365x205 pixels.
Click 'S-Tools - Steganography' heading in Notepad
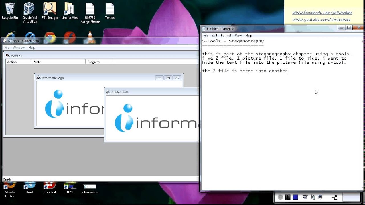233,41
